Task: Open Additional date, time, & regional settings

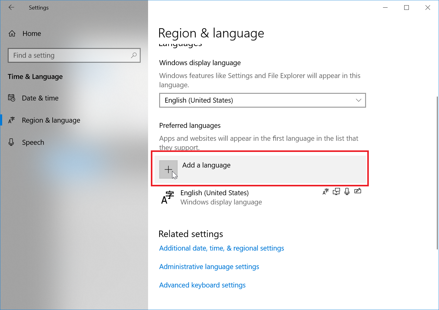Action: 222,248
